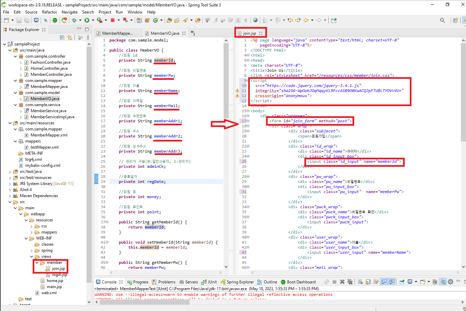
Task: Click the Last Edit Location arrow icon
Action: [x=290, y=20]
